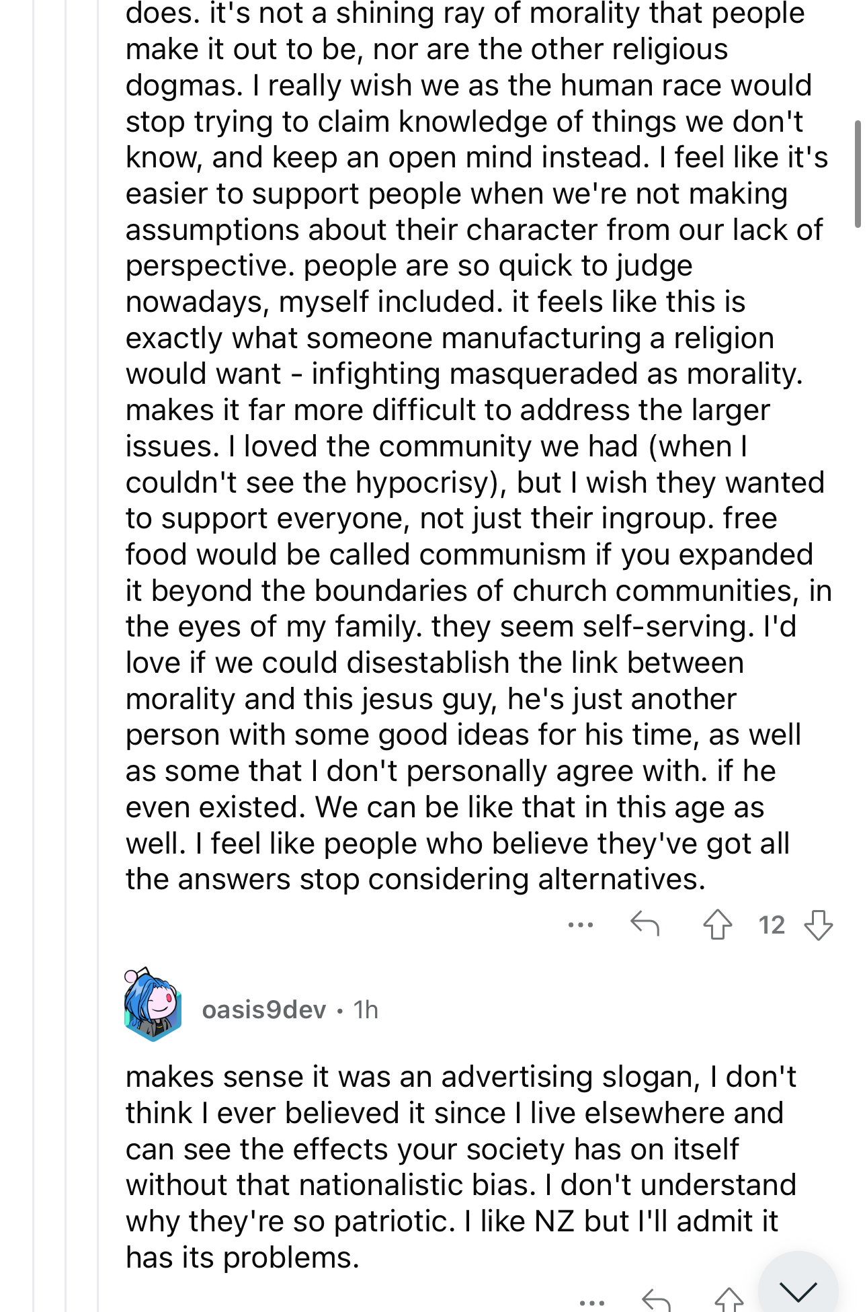The height and width of the screenshot is (1312, 867).
Task: Collapse thread via the middle vertical line
Action: (x=66, y=656)
